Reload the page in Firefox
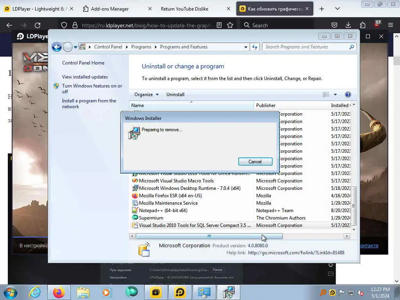 coord(37,25)
